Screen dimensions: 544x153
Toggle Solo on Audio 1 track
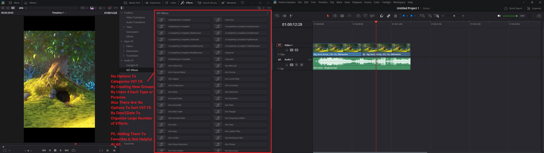(296, 65)
